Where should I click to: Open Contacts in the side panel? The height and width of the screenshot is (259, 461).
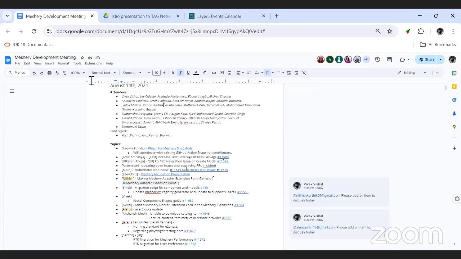(x=454, y=113)
